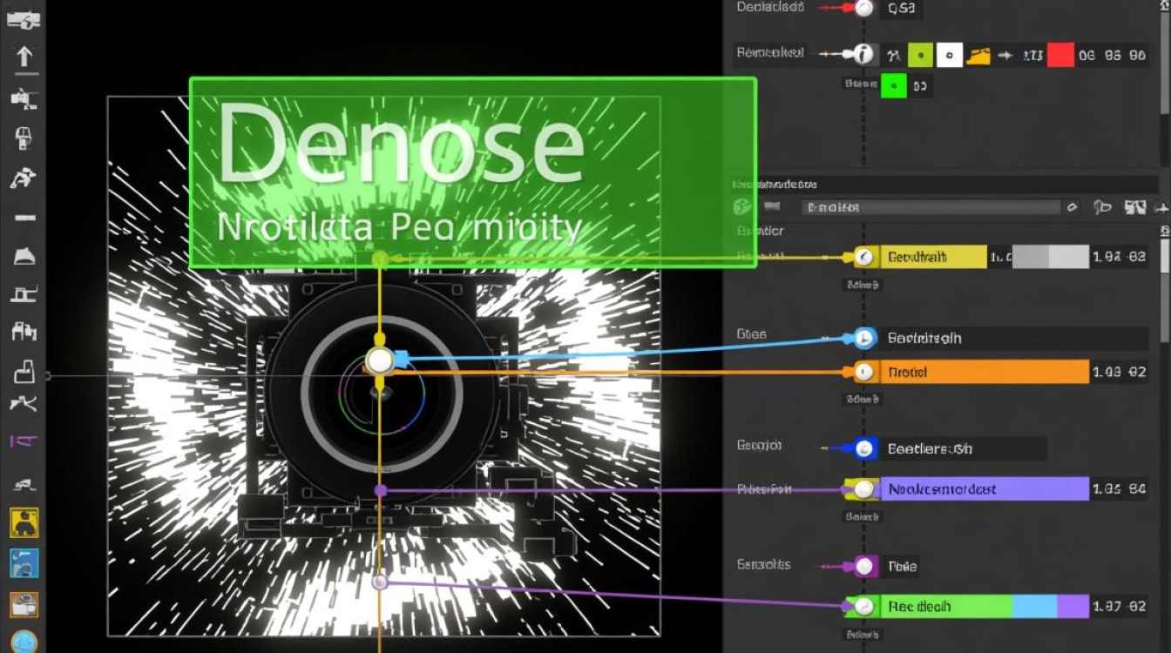Toggle the purple knob above green bar
Screen dimensions: 1171x653
point(863,567)
